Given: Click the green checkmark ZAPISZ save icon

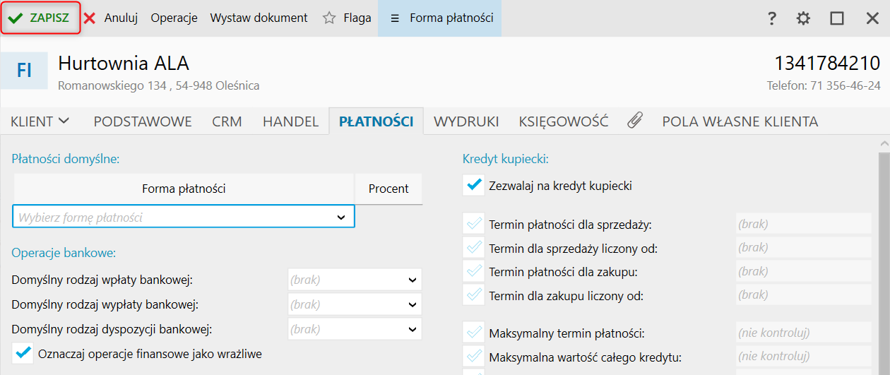Looking at the screenshot, I should [x=16, y=18].
